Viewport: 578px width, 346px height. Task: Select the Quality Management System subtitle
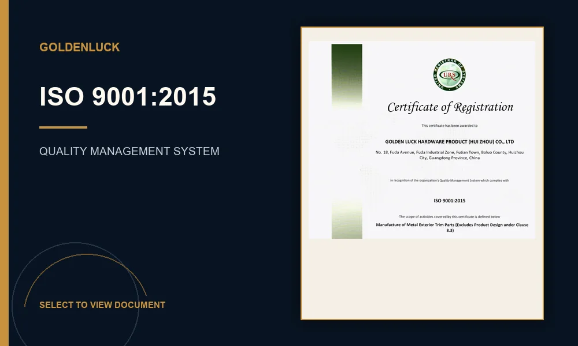click(x=129, y=151)
